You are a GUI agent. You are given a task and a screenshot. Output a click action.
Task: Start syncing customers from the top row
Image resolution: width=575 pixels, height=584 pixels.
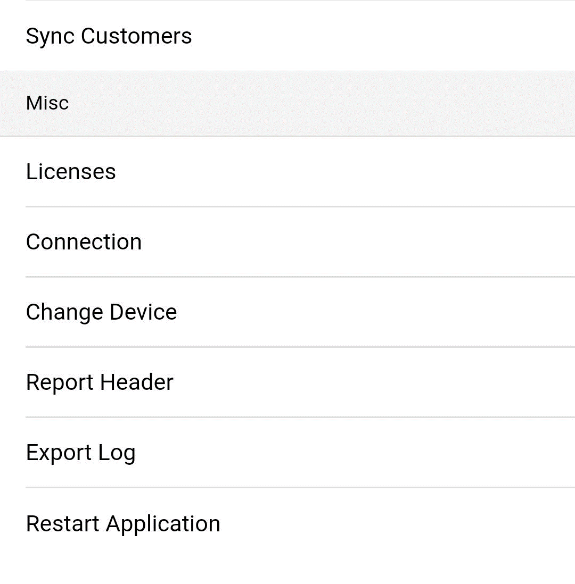tap(287, 36)
